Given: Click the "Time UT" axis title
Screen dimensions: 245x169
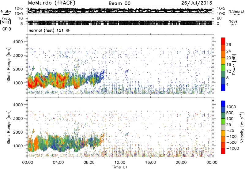Looking at the screenshot, I should point(120,167).
